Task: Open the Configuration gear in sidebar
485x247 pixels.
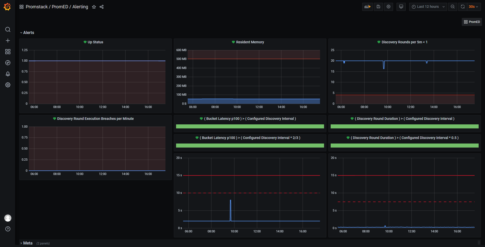Action: tap(8, 85)
